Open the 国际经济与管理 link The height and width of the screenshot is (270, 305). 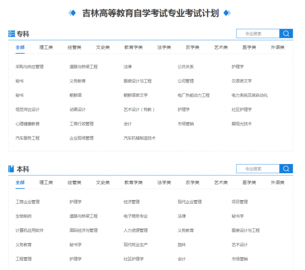click(x=84, y=230)
